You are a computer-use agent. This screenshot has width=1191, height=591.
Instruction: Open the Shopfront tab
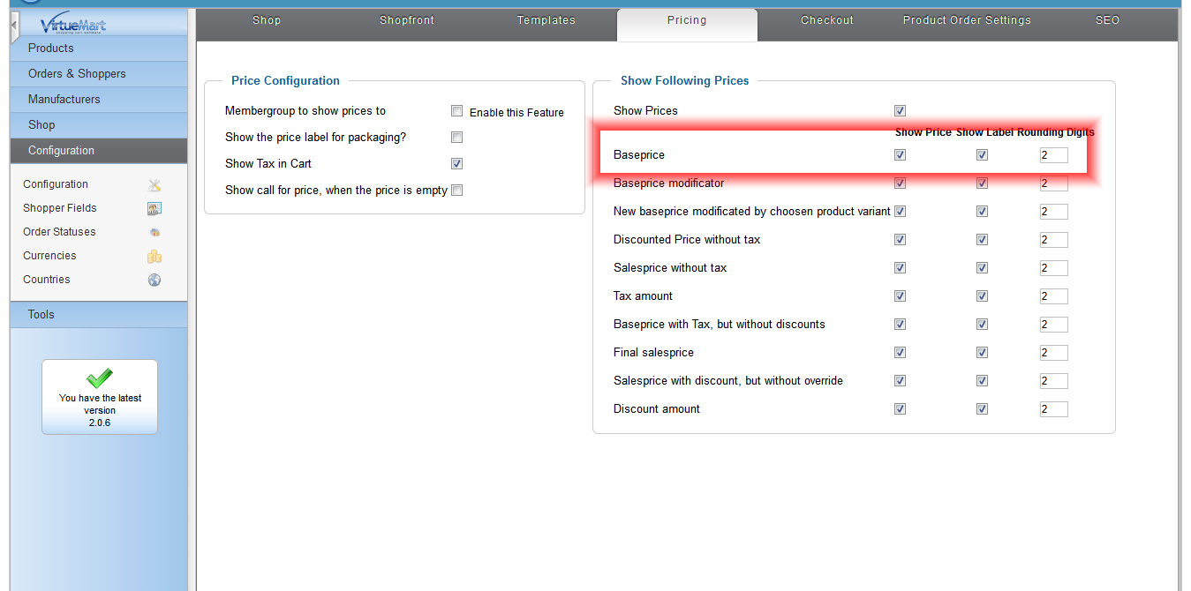tap(407, 20)
